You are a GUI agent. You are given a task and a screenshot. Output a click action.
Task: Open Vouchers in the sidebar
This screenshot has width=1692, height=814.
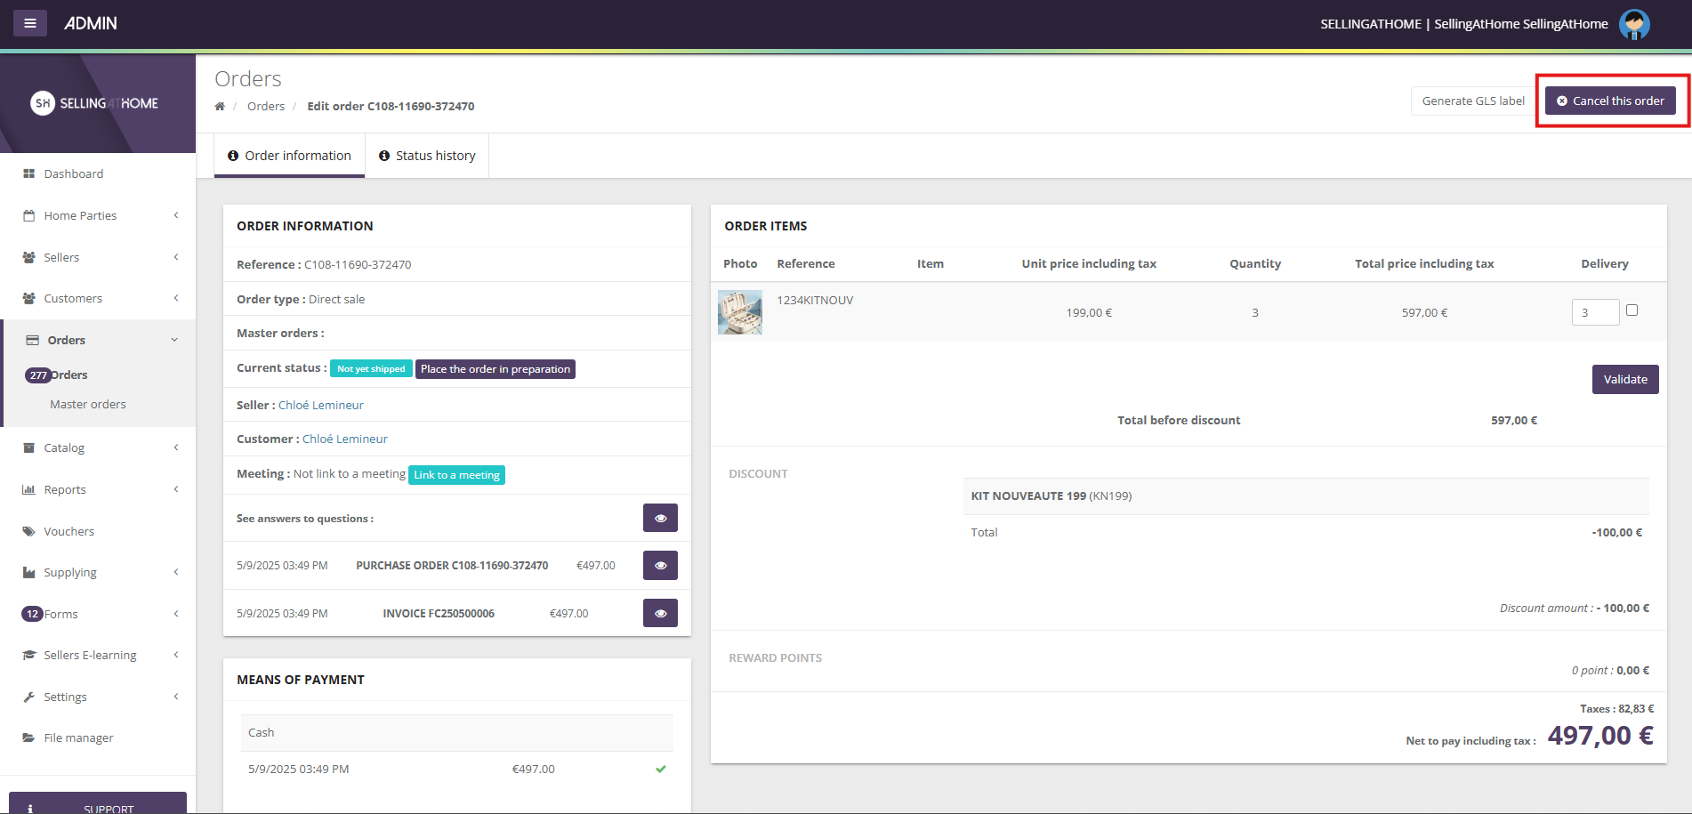point(68,532)
